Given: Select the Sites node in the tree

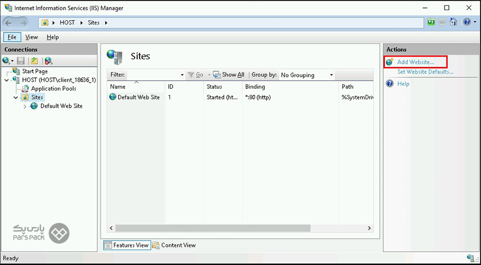Looking at the screenshot, I should pyautogui.click(x=37, y=98).
